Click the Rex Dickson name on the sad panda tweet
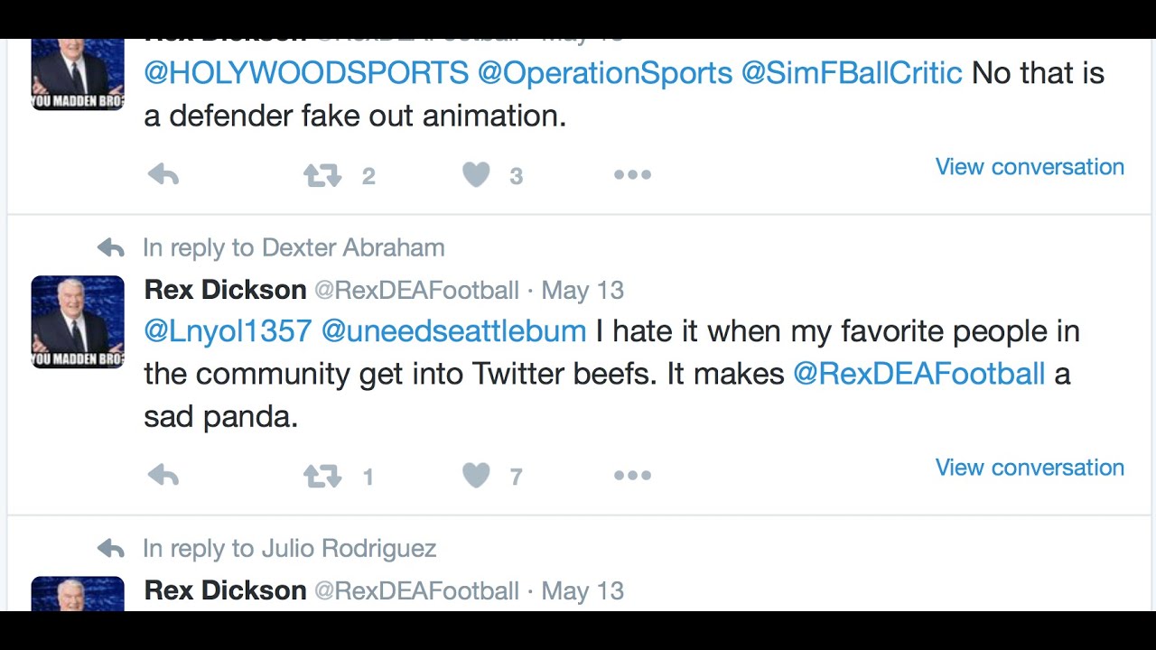The width and height of the screenshot is (1156, 650). pos(226,290)
